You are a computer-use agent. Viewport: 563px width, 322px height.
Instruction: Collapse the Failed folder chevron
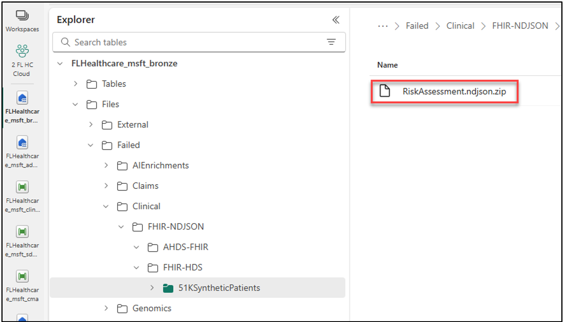91,145
